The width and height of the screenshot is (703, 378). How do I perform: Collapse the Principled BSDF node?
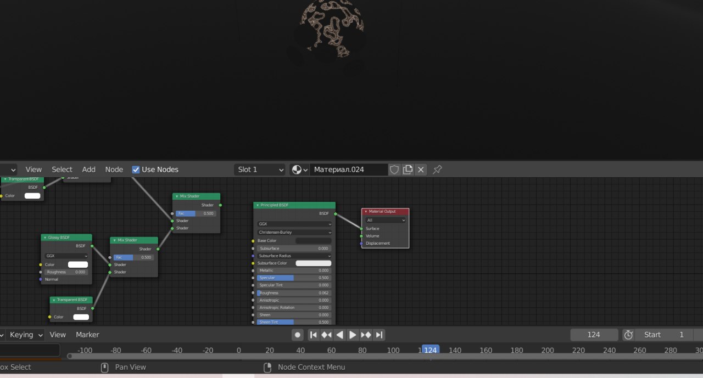(257, 205)
